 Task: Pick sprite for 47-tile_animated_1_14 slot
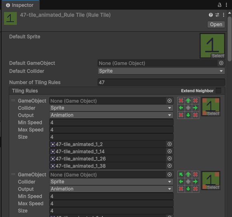click(x=170, y=152)
